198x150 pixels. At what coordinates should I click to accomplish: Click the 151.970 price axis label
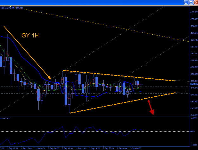click(194, 33)
